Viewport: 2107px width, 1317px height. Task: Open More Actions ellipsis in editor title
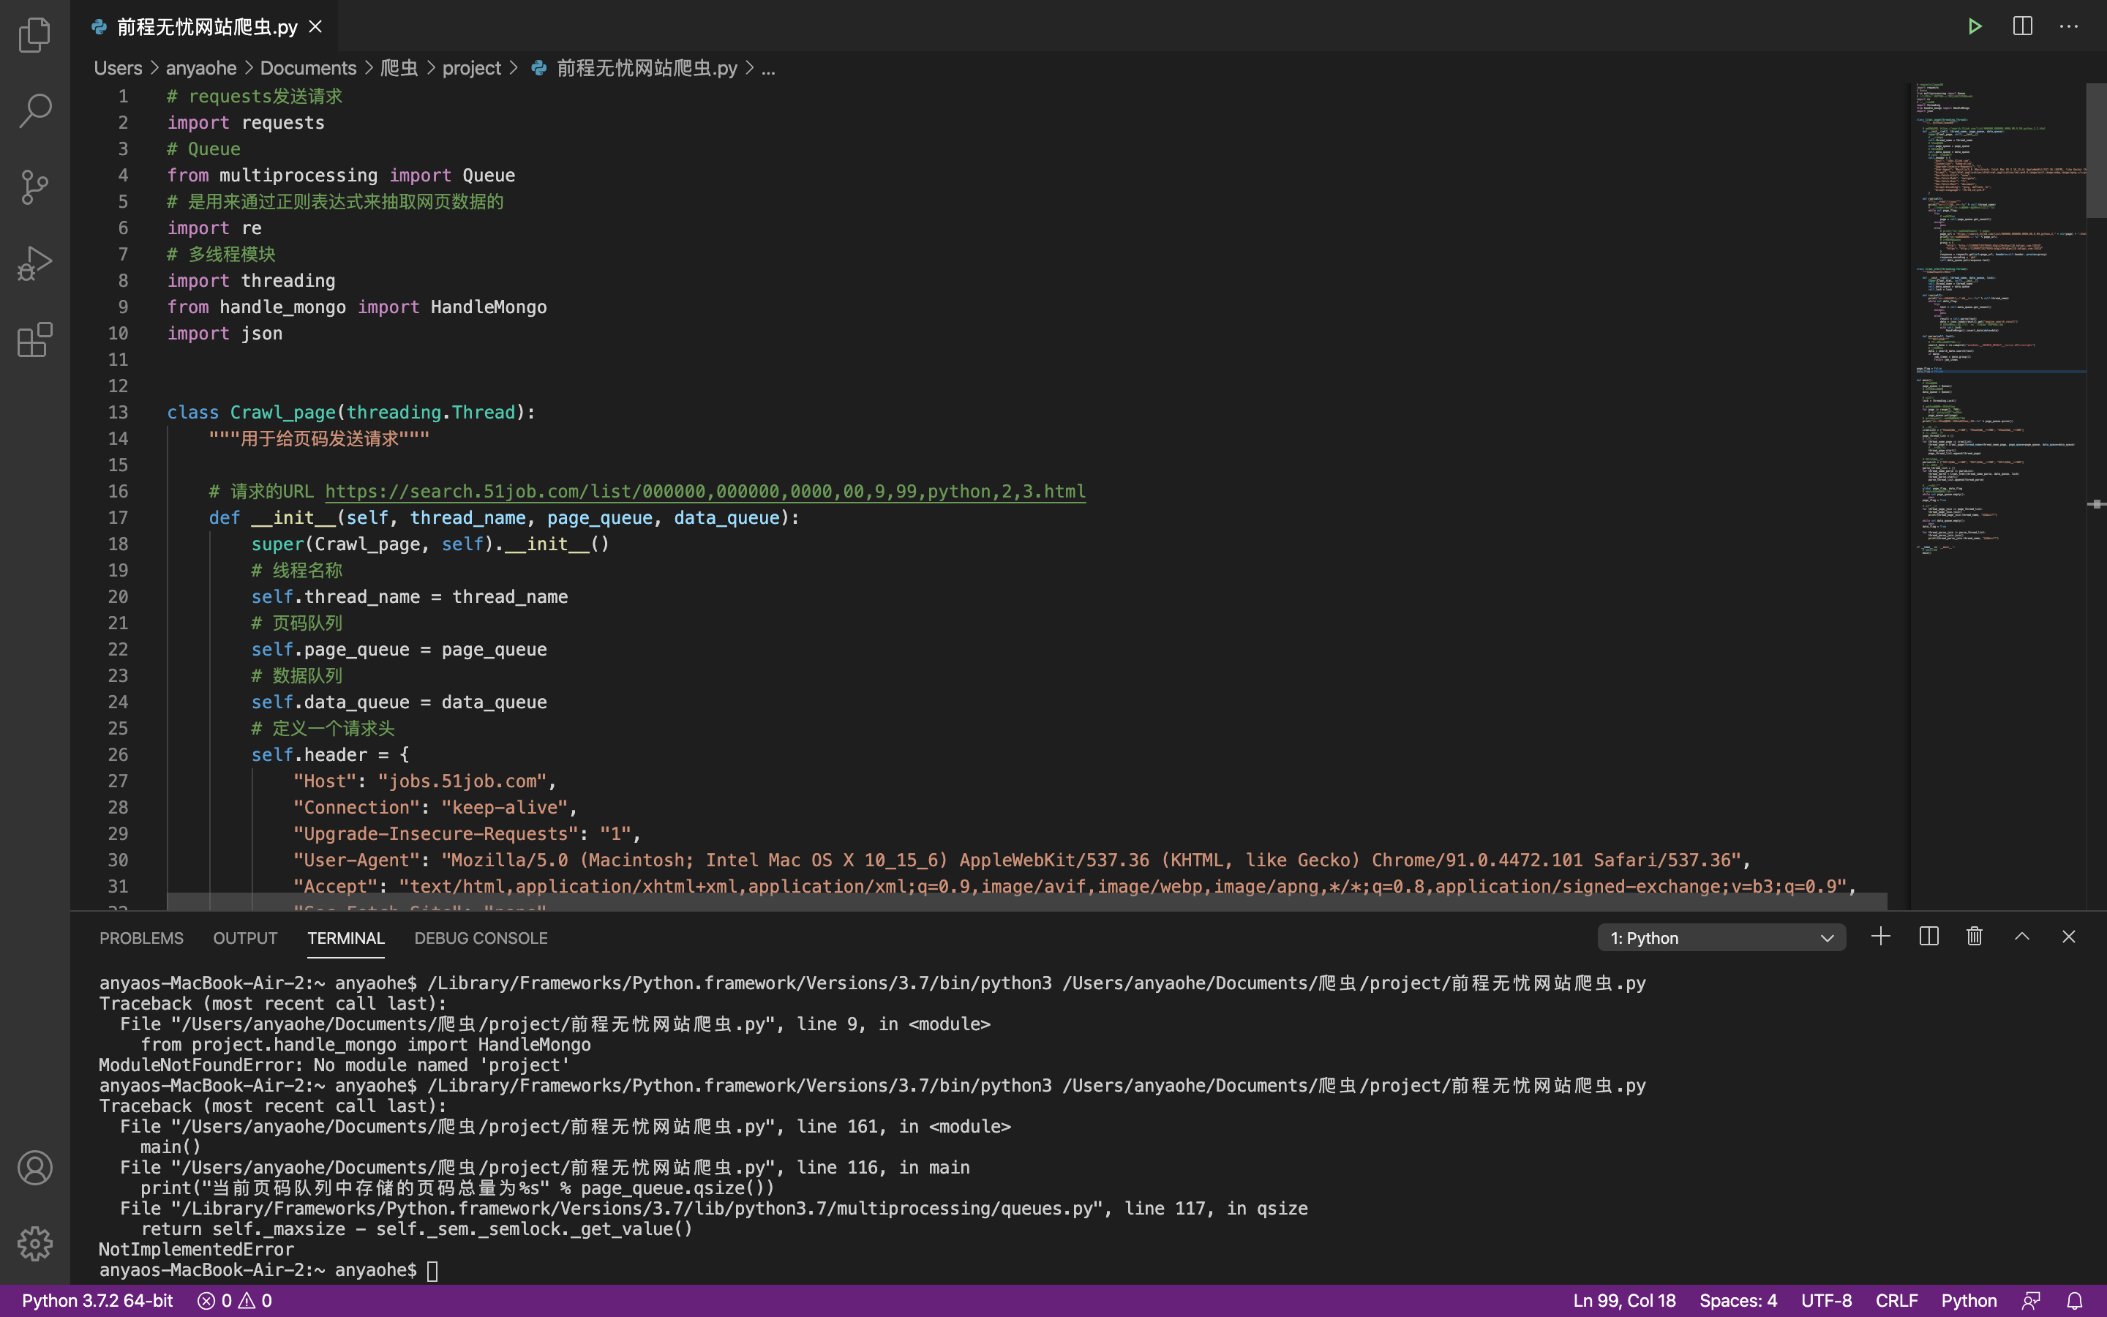(2069, 26)
